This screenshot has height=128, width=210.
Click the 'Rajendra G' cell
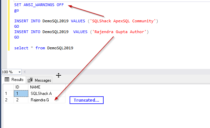coord(47,100)
